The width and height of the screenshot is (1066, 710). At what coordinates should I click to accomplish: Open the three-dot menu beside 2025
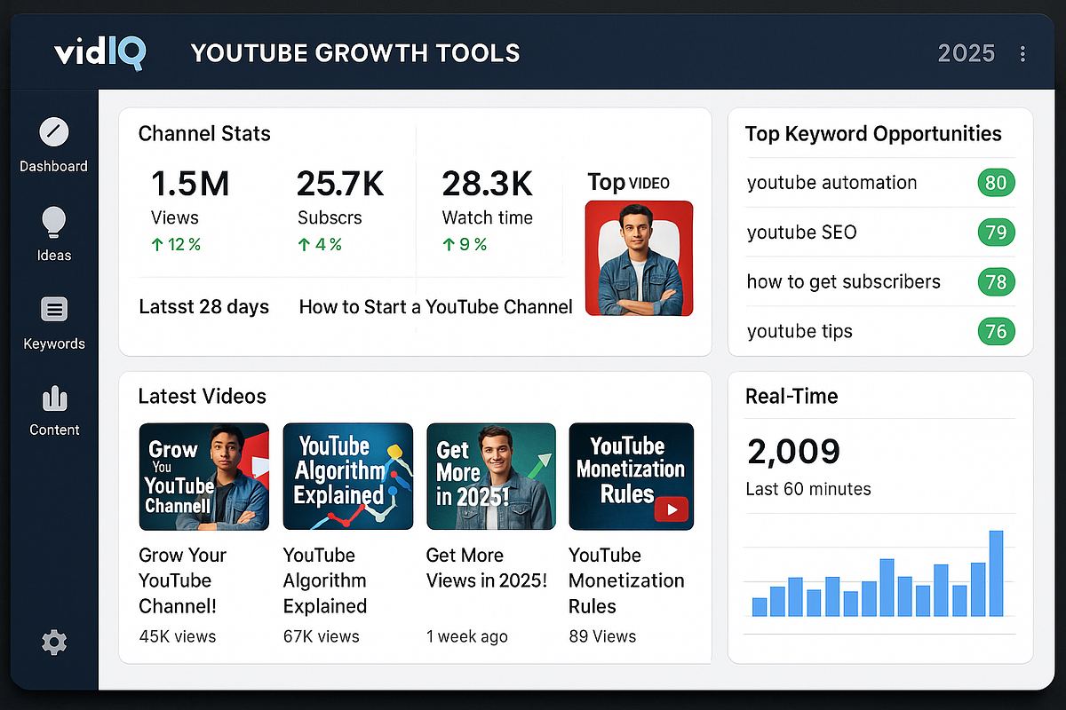[x=1023, y=54]
